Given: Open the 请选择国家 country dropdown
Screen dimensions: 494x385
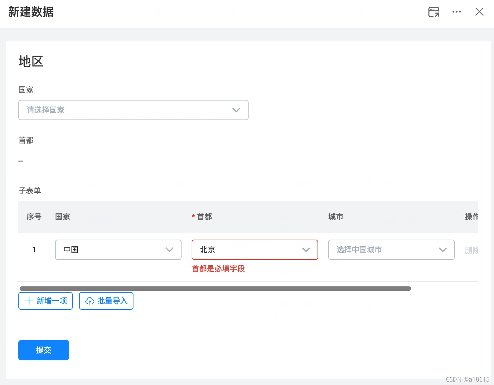Looking at the screenshot, I should click(133, 110).
